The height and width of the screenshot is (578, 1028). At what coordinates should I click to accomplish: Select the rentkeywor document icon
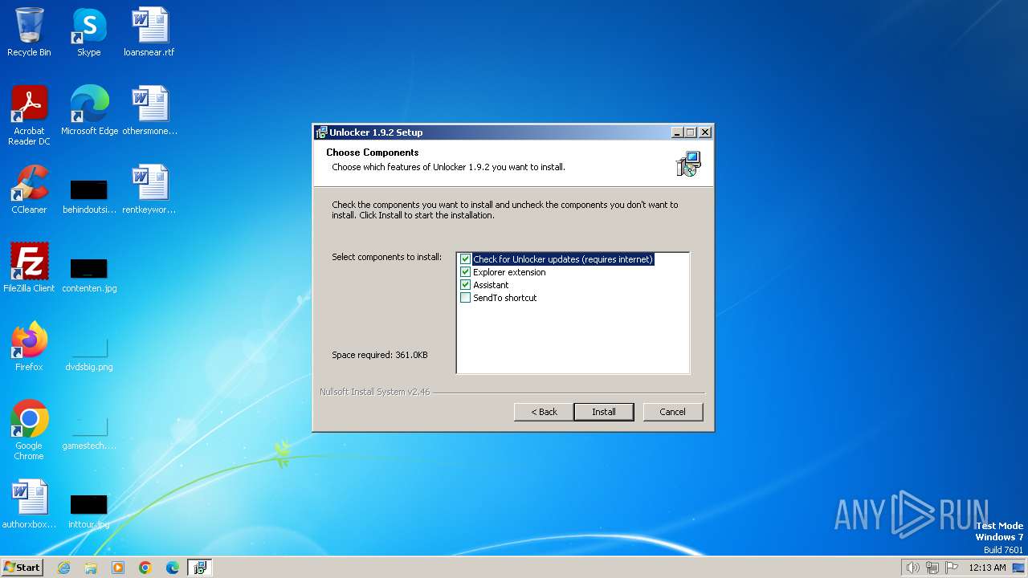[x=149, y=189]
